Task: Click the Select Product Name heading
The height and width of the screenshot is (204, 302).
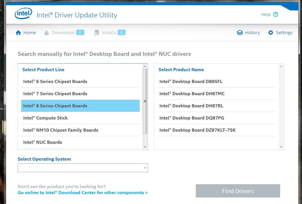Action: point(181,70)
